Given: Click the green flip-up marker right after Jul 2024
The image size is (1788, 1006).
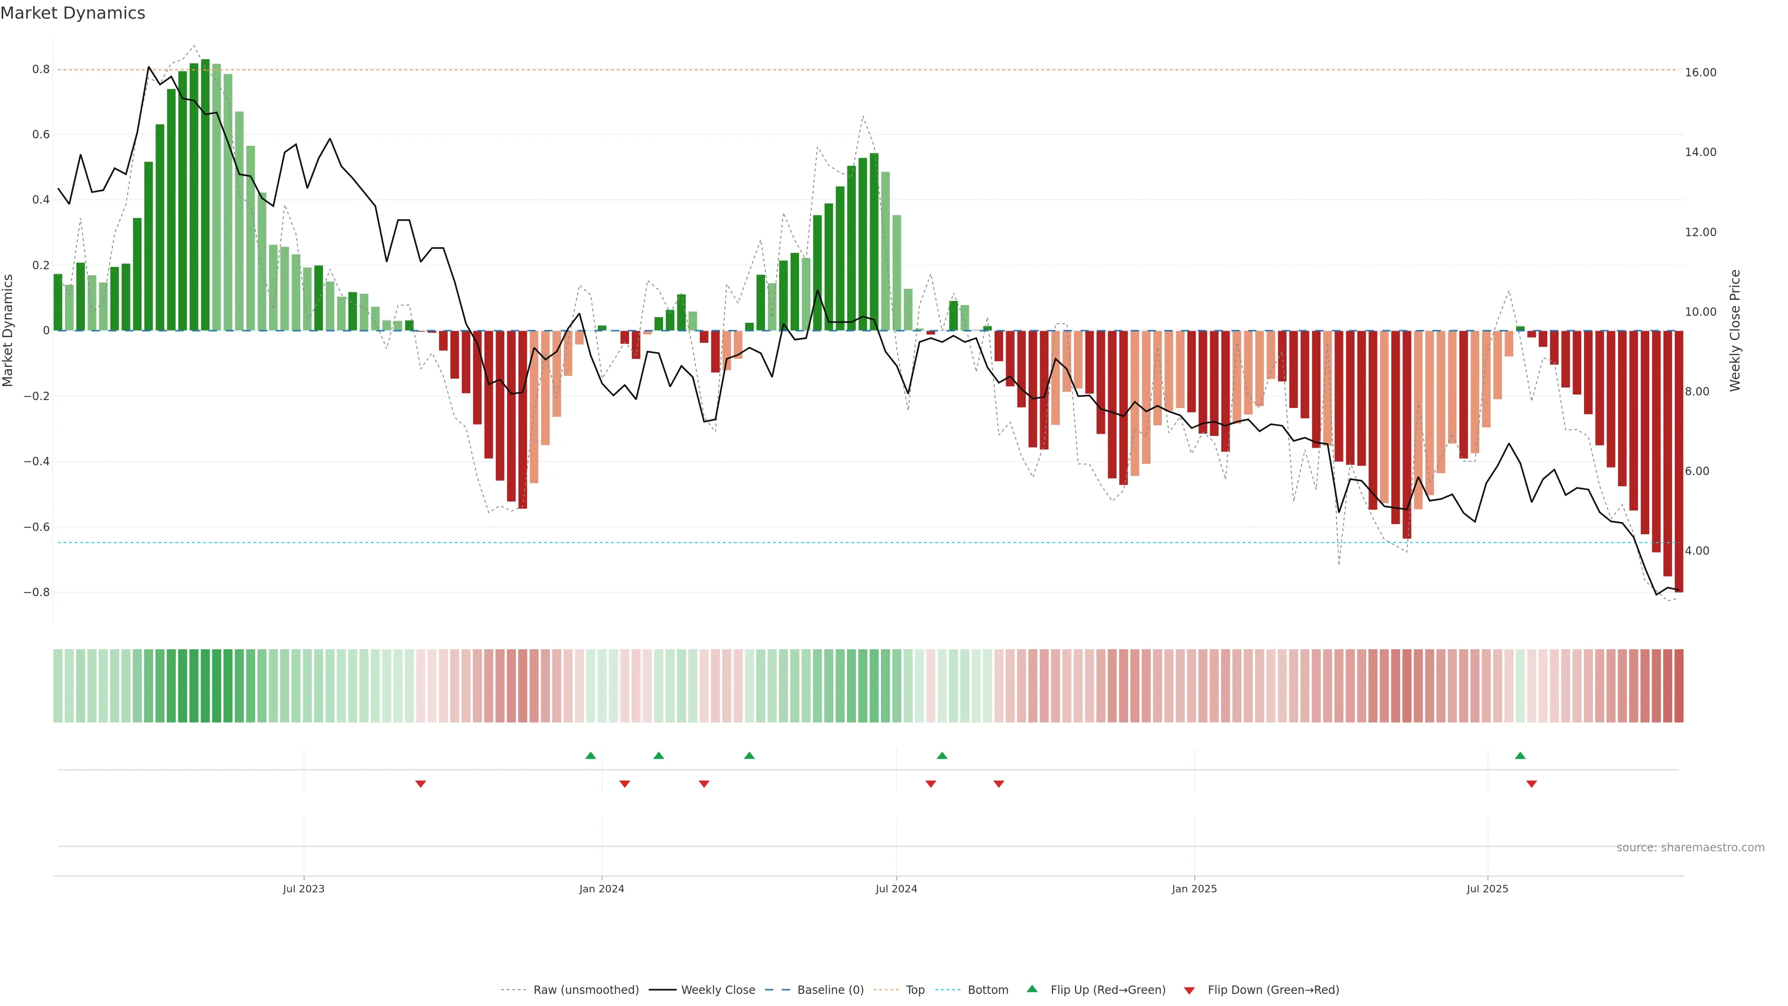Looking at the screenshot, I should click(942, 755).
